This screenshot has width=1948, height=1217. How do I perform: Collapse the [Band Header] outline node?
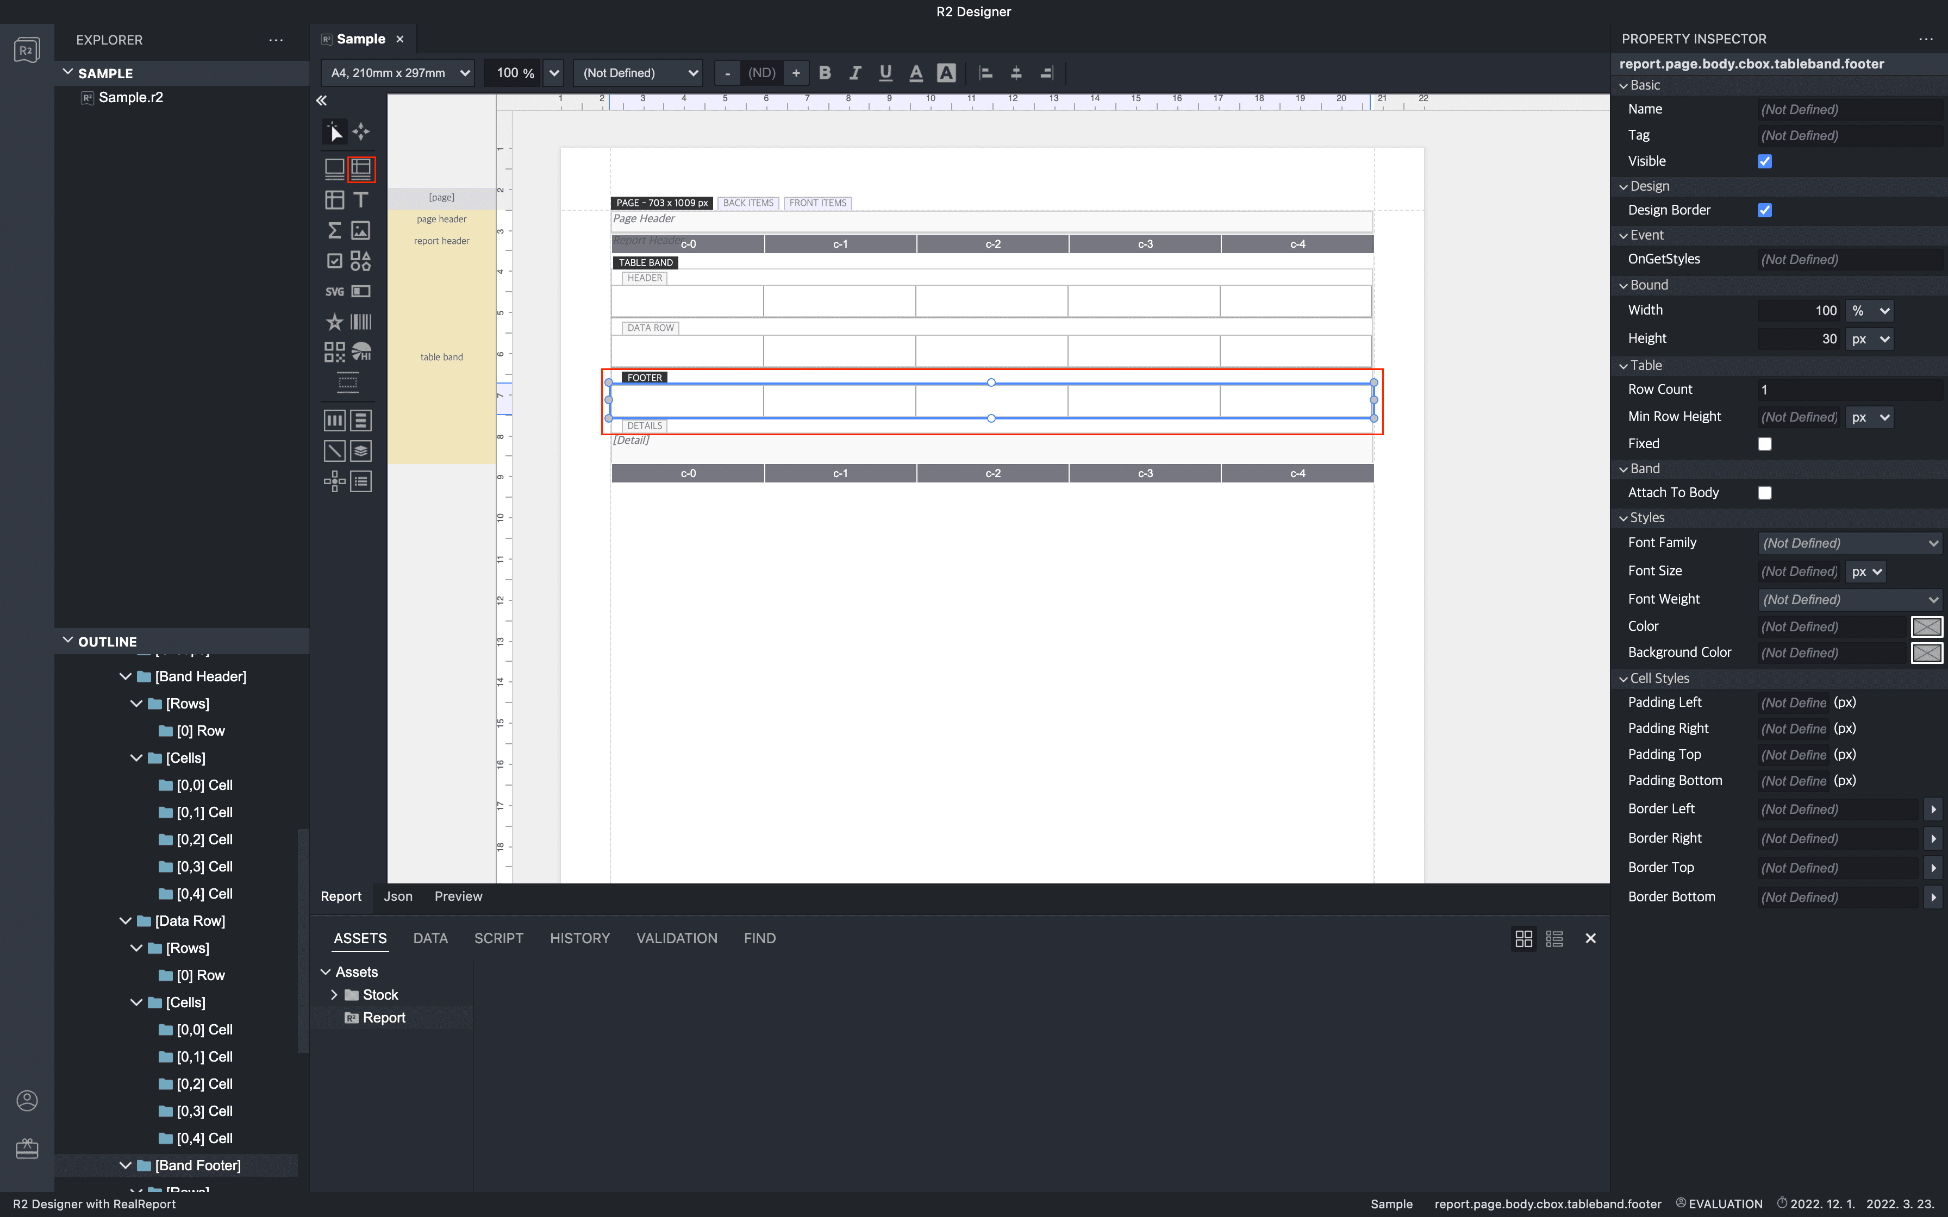click(126, 677)
